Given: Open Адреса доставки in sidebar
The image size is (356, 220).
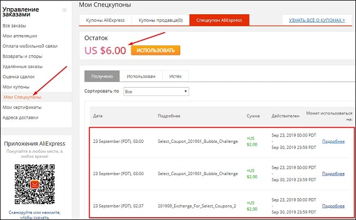Looking at the screenshot, I should click(20, 118).
